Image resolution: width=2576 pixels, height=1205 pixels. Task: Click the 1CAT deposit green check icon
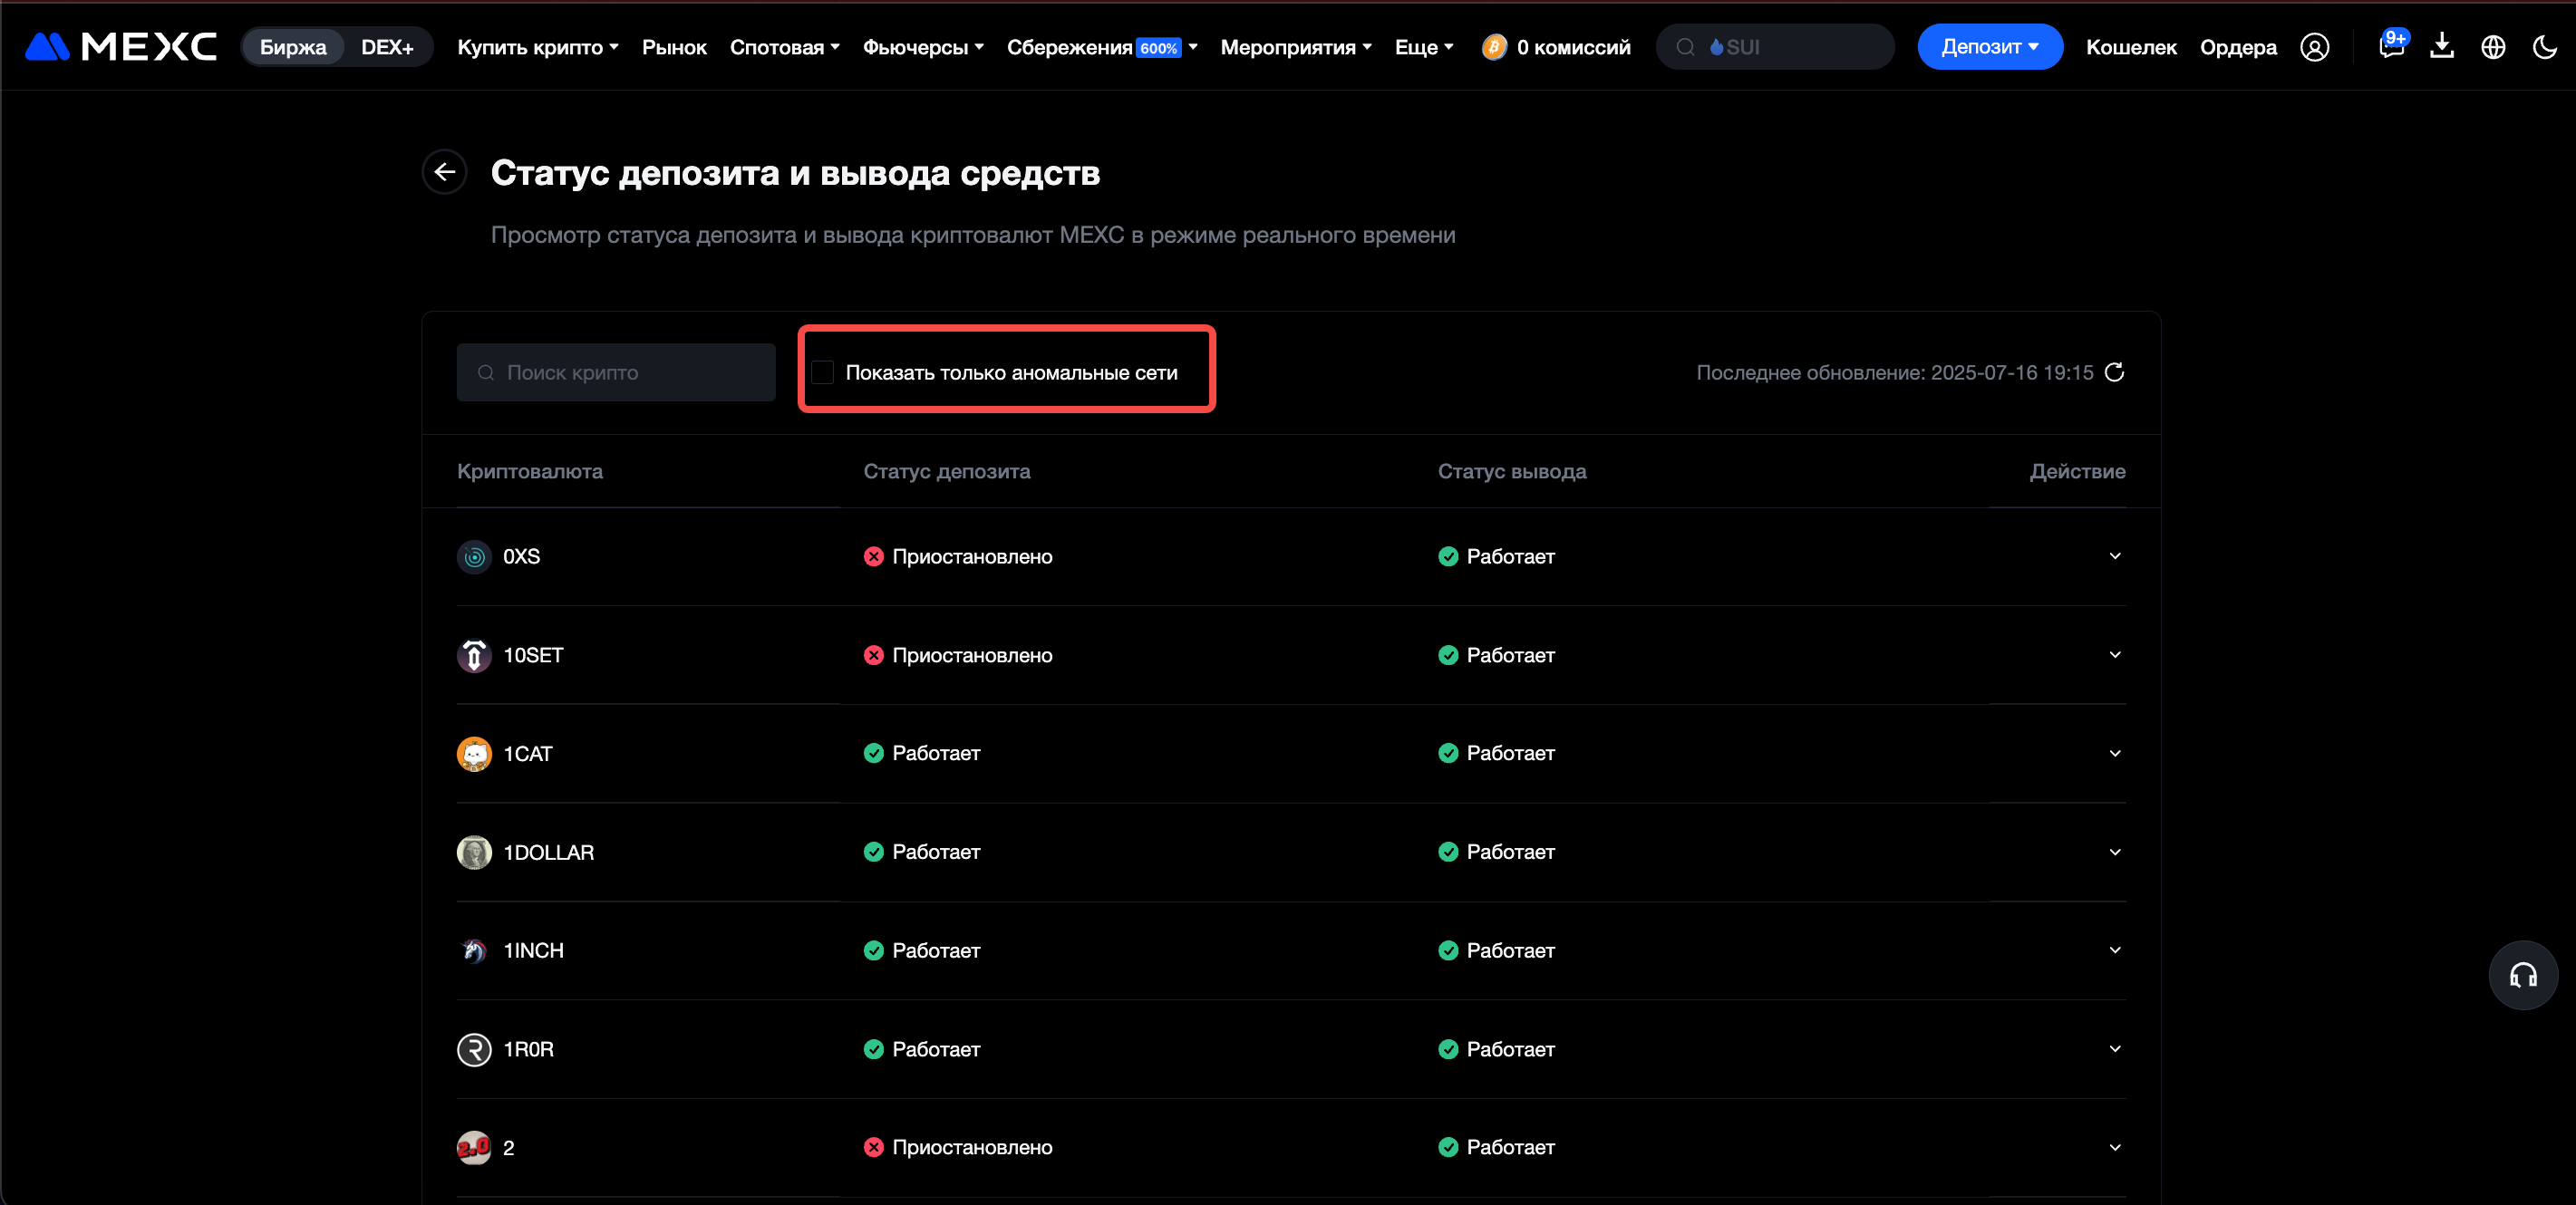coord(873,754)
